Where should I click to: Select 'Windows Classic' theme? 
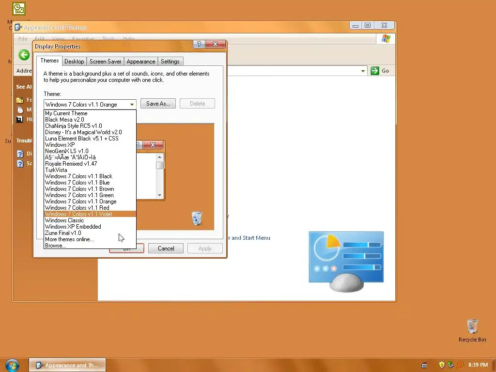90,220
